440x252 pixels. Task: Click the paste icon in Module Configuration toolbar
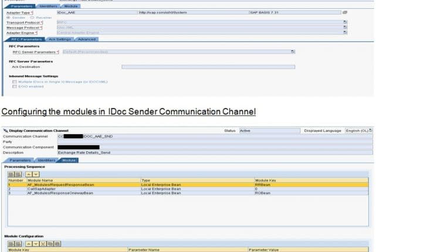point(57,244)
